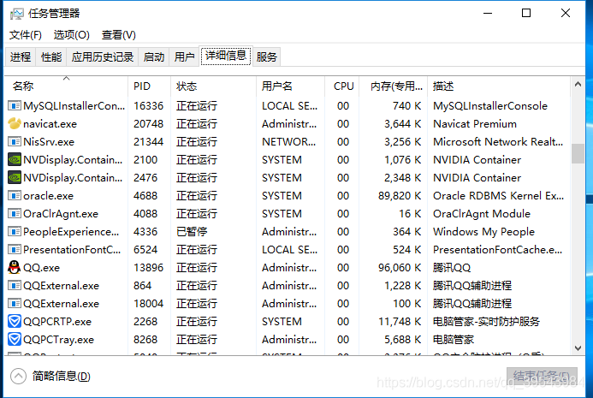This screenshot has width=593, height=398.
Task: Open the 查看(V) menu
Action: click(x=118, y=35)
